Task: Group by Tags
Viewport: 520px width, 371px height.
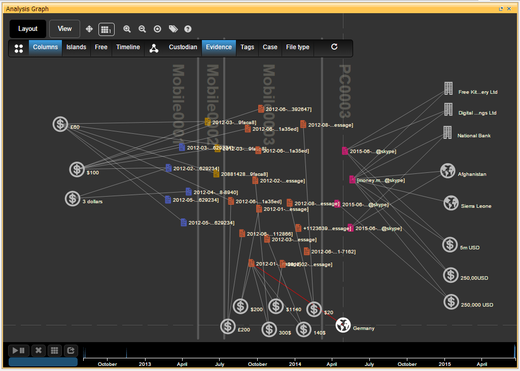Action: tap(248, 48)
